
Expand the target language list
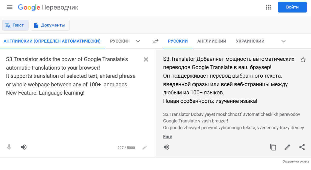point(283,41)
